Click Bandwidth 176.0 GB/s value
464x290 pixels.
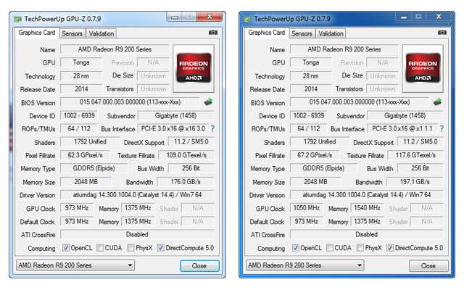click(186, 182)
